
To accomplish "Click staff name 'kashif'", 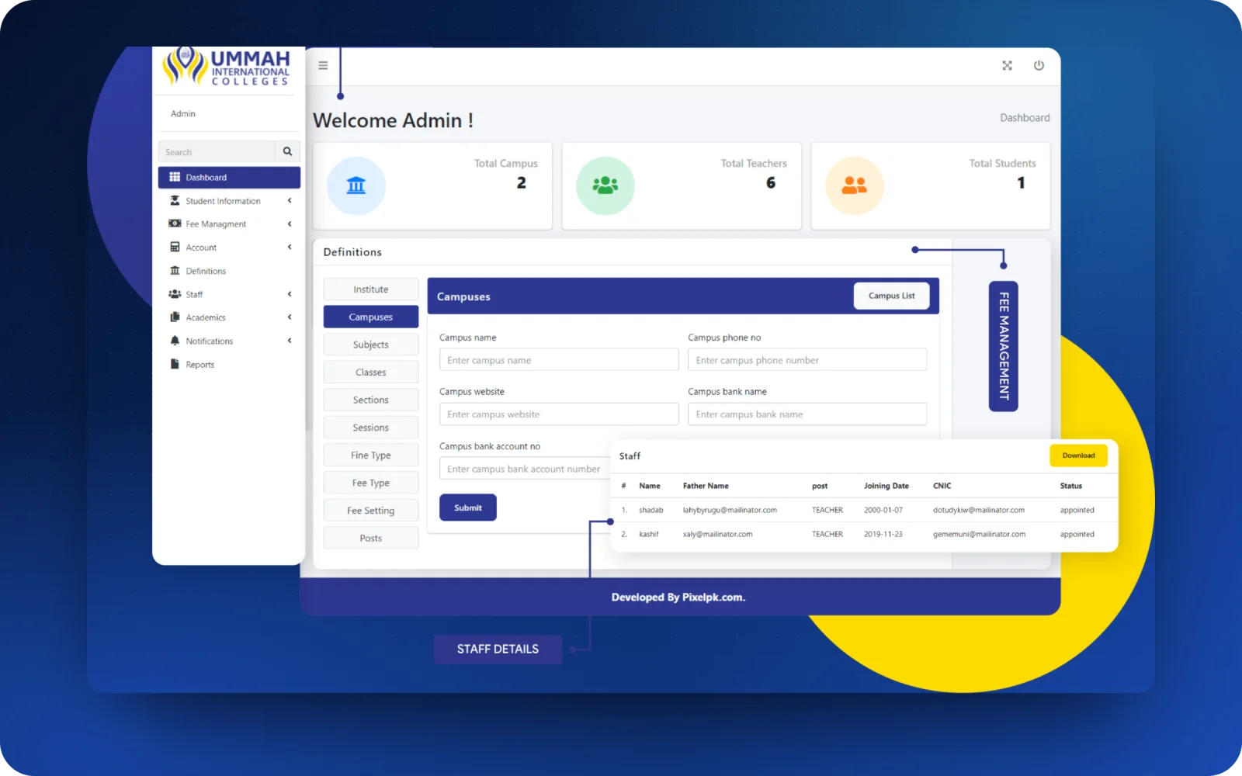I will (x=649, y=534).
